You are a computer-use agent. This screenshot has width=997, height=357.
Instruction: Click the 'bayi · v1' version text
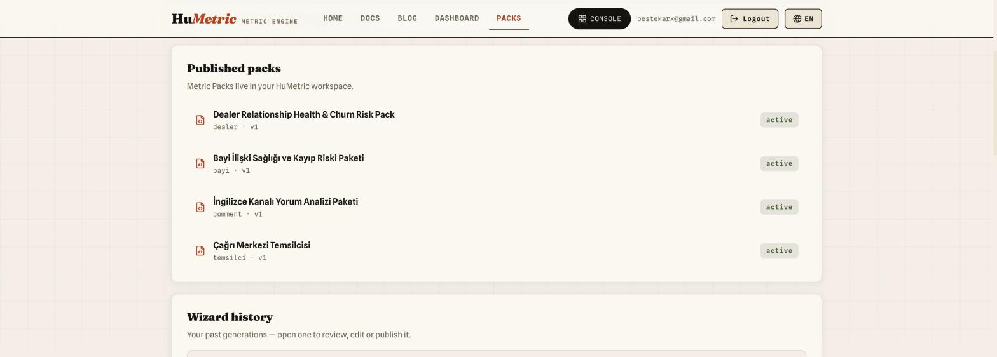click(231, 170)
